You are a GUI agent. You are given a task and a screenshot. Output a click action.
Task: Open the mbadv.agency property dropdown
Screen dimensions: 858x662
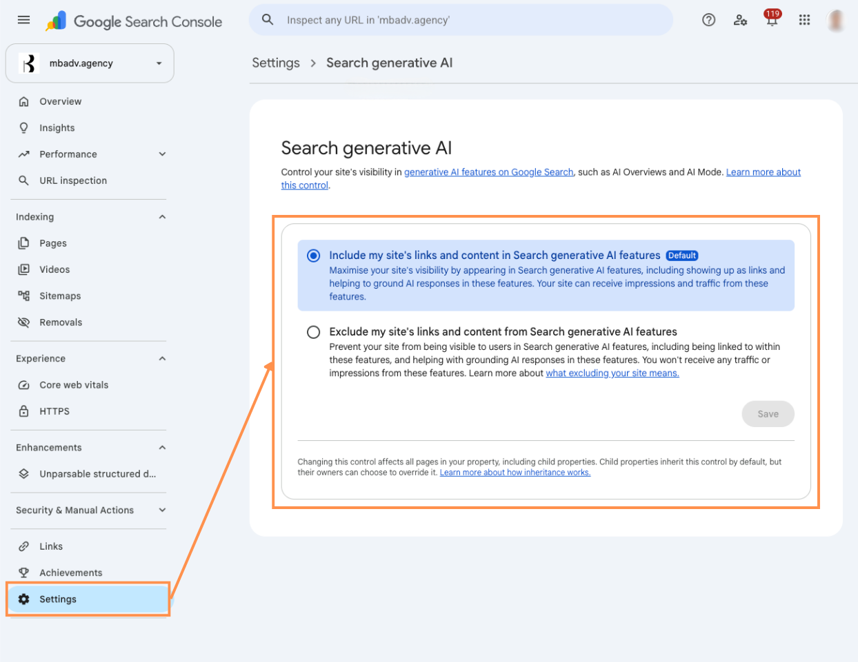pos(90,63)
